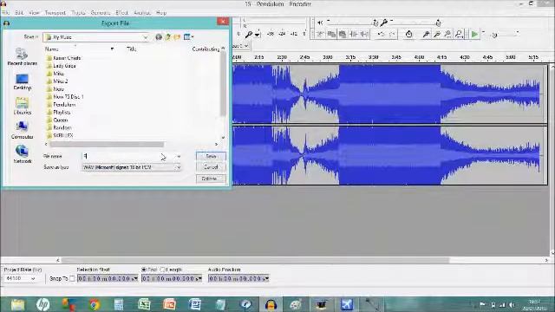555x312 pixels.
Task: Click the file list horizontal scrollbar
Action: tap(107, 145)
